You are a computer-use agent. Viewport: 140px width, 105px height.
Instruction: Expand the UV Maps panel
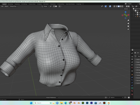[137, 65]
